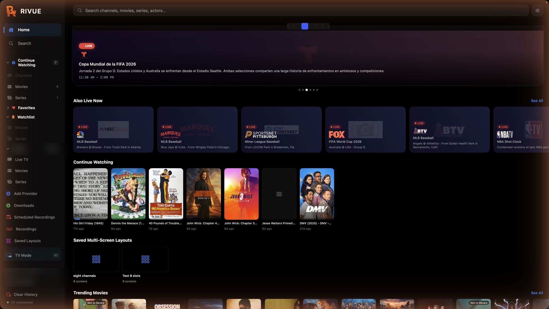The width and height of the screenshot is (549, 309).
Task: Click the Continue Watching count badge '7'
Action: pos(55,63)
